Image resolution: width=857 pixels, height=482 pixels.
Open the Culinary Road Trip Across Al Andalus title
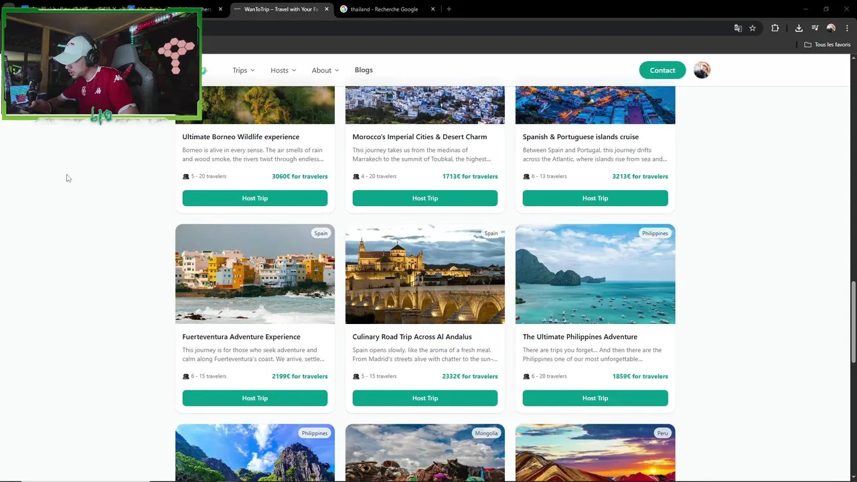[412, 337]
